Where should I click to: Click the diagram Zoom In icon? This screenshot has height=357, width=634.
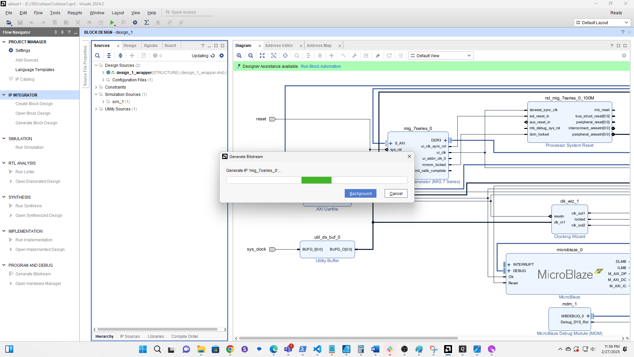(239, 56)
